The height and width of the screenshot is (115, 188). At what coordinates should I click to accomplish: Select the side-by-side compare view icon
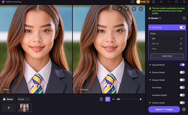[x=108, y=99]
